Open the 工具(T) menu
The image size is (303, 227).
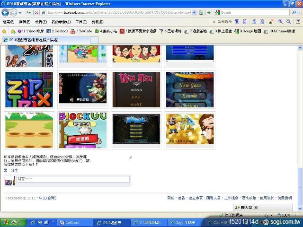point(81,22)
